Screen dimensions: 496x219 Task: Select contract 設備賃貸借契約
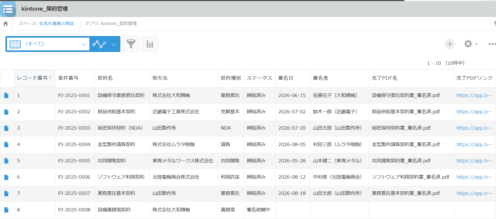114,210
